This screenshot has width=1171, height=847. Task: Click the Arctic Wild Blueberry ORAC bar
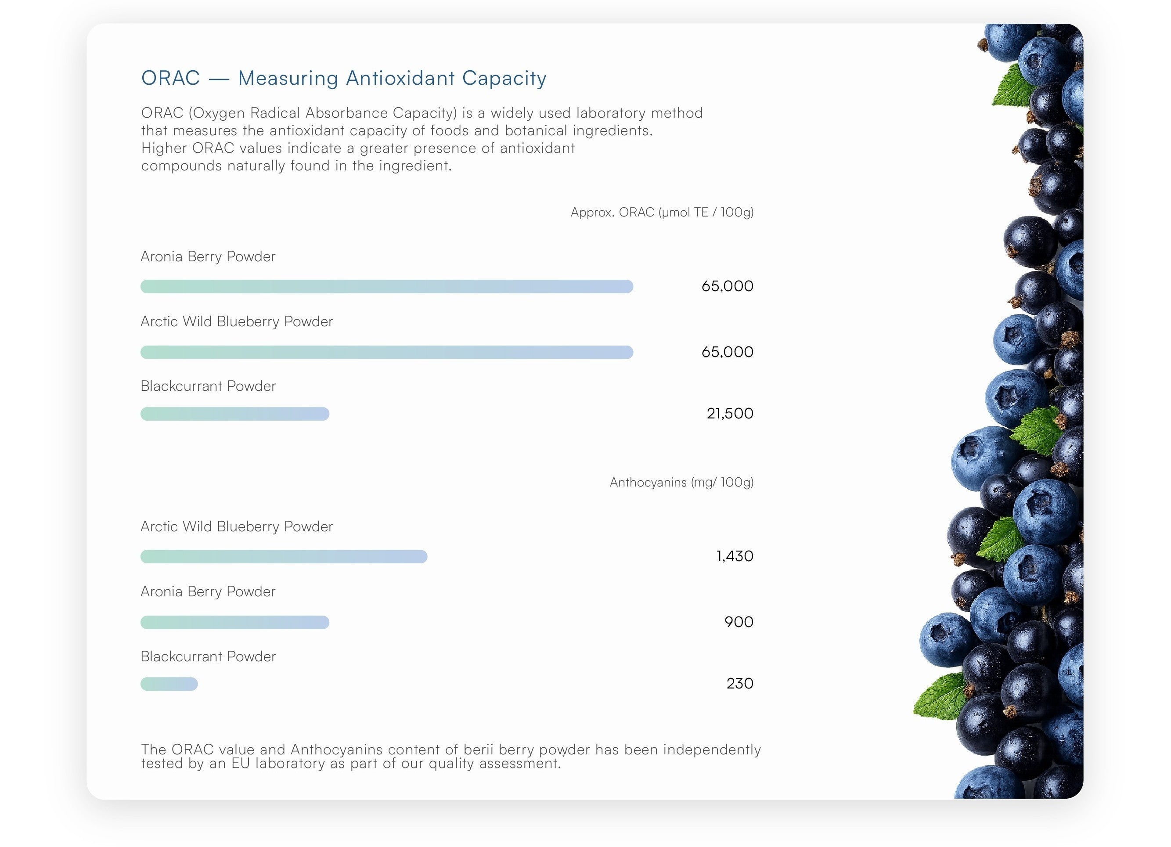(386, 352)
